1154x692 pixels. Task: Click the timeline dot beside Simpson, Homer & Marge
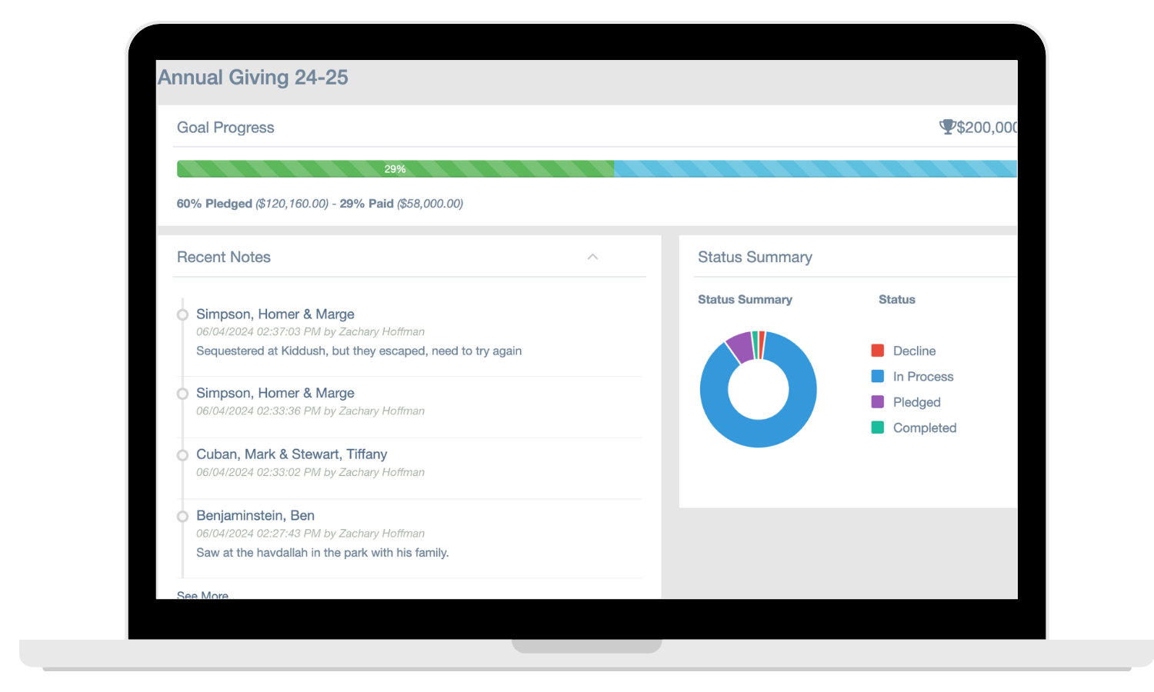tap(182, 315)
